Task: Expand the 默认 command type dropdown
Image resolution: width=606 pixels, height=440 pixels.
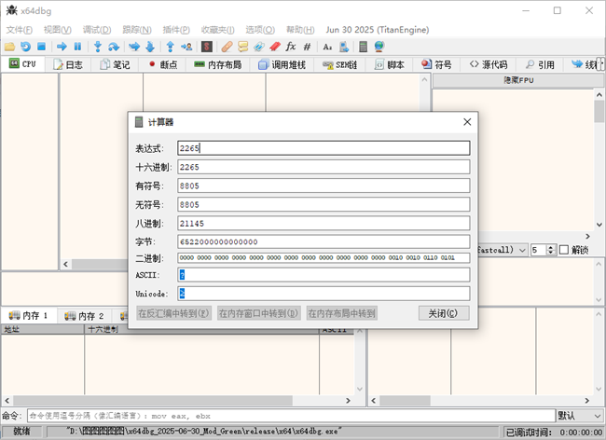Action: tap(578, 415)
